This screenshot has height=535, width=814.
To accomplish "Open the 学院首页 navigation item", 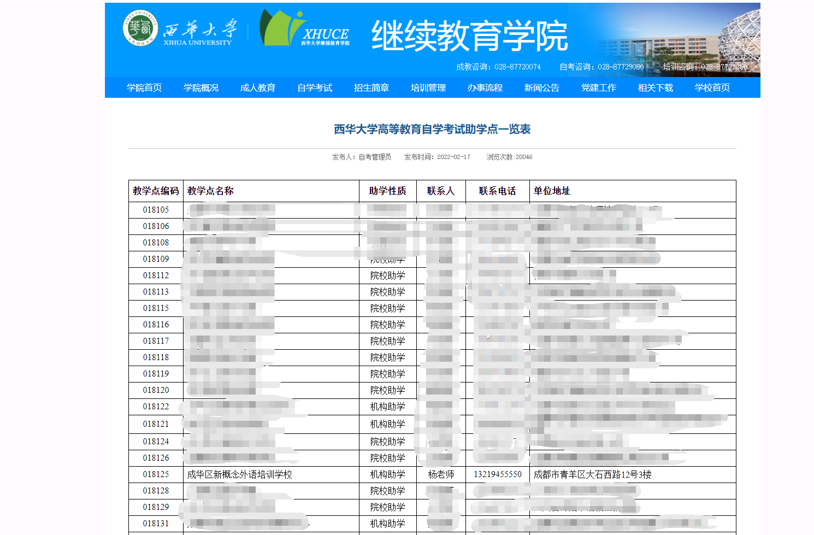I will (144, 87).
